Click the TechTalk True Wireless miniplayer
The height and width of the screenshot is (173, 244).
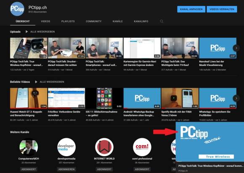click(x=210, y=142)
